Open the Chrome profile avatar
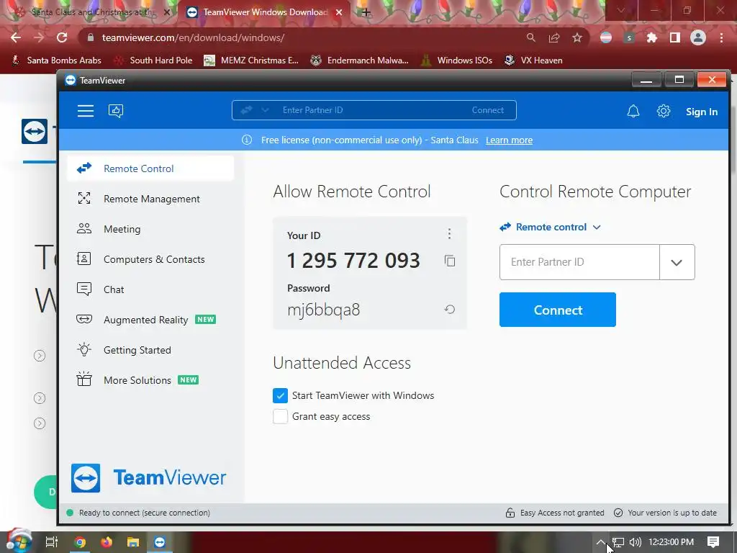This screenshot has height=553, width=737. 698,37
